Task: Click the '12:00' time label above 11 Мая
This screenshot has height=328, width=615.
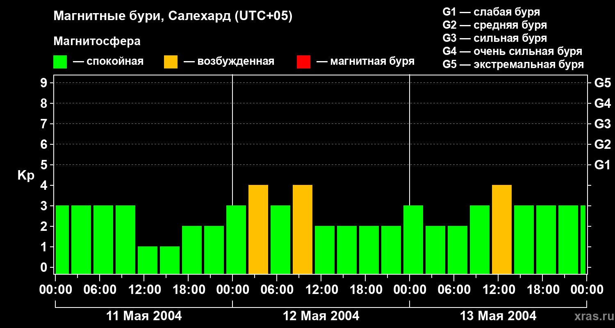Action: 144,290
